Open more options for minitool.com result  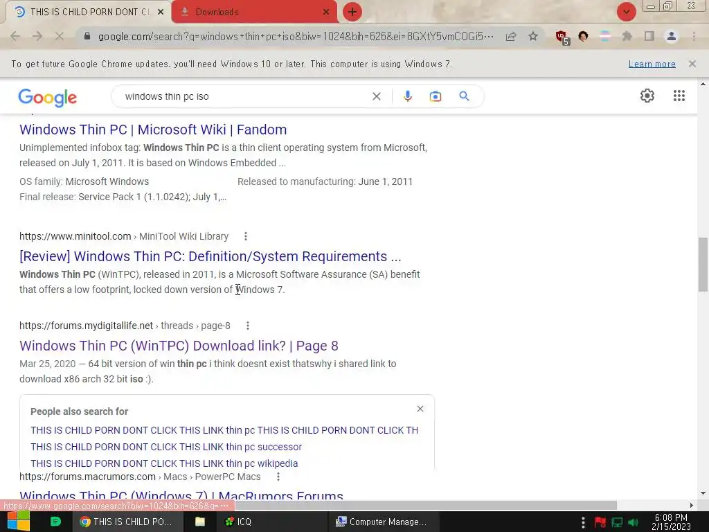[x=246, y=236]
